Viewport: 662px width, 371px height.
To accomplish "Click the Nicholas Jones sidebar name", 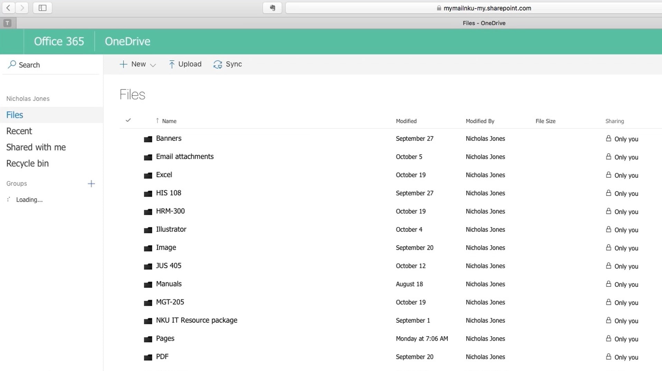I will [28, 98].
